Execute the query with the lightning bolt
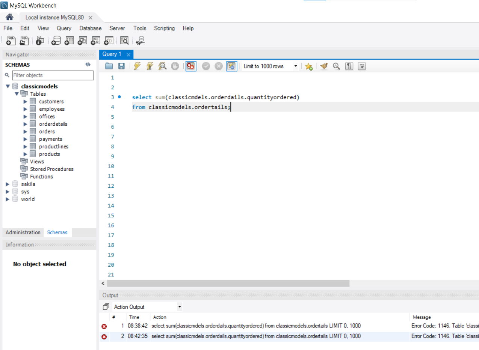This screenshot has height=350, width=479. tap(137, 66)
